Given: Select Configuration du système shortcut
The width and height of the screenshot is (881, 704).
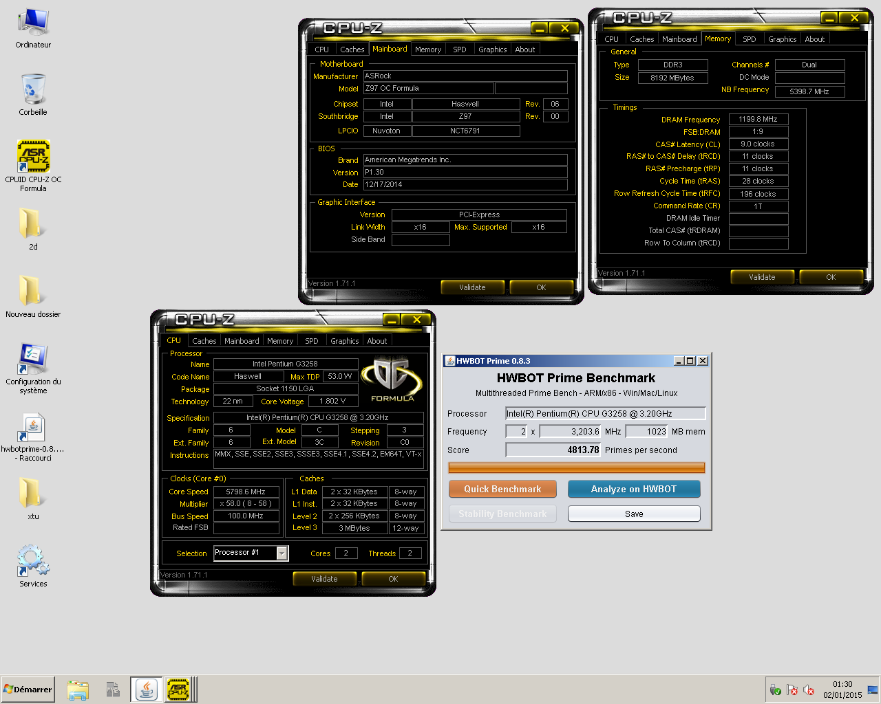Looking at the screenshot, I should click(33, 368).
